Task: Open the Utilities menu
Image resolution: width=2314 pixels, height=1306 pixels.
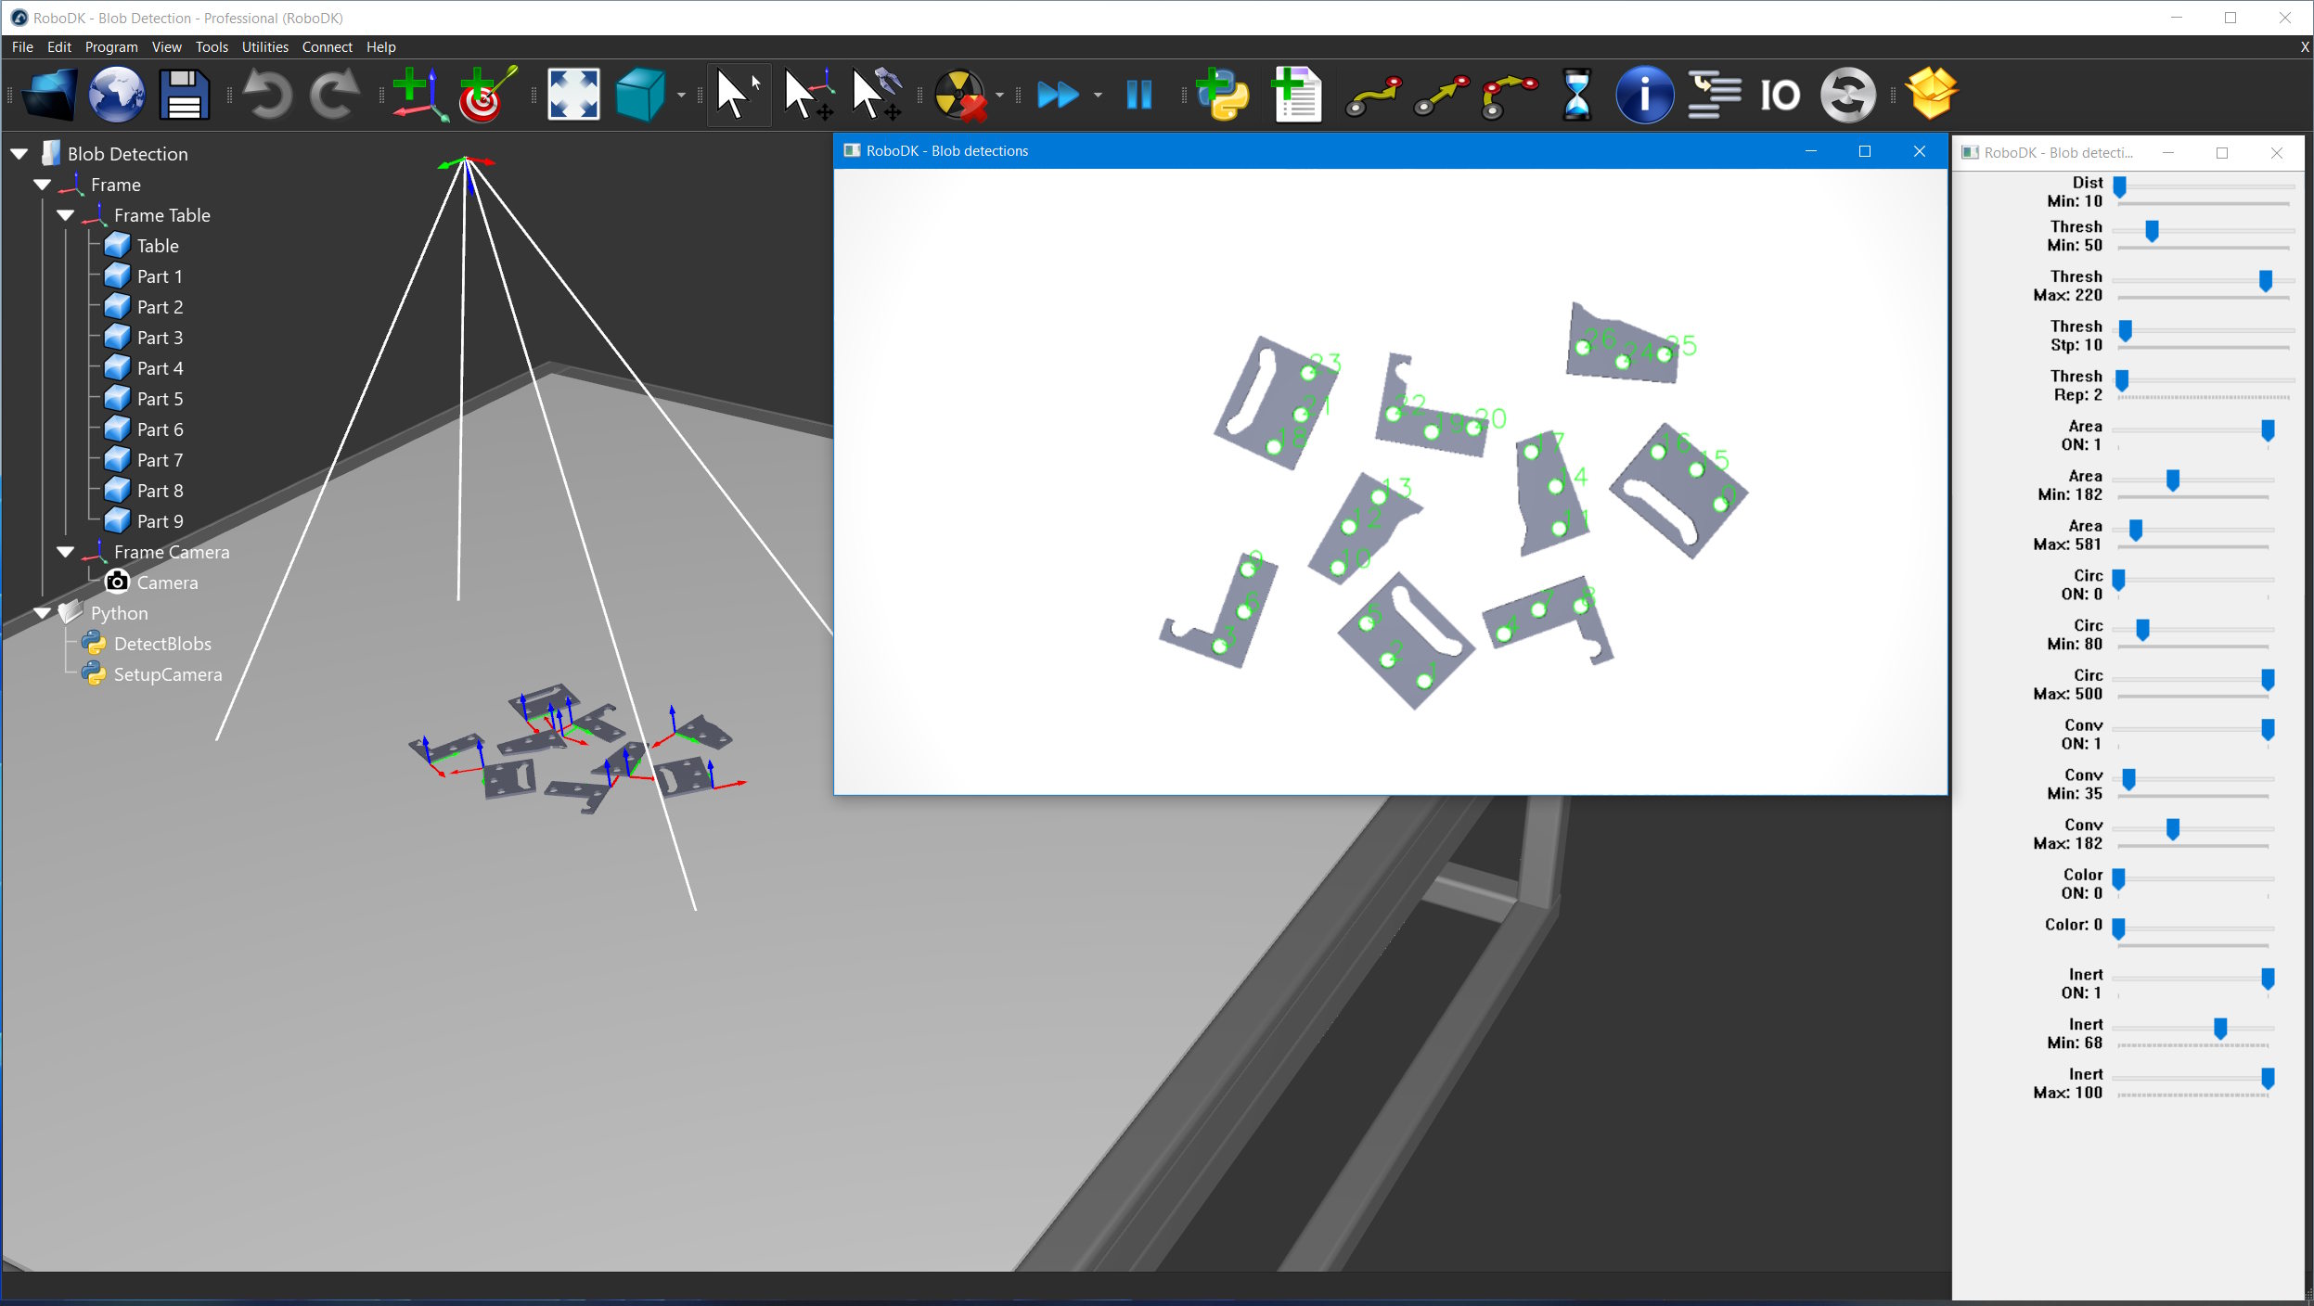Action: click(264, 47)
